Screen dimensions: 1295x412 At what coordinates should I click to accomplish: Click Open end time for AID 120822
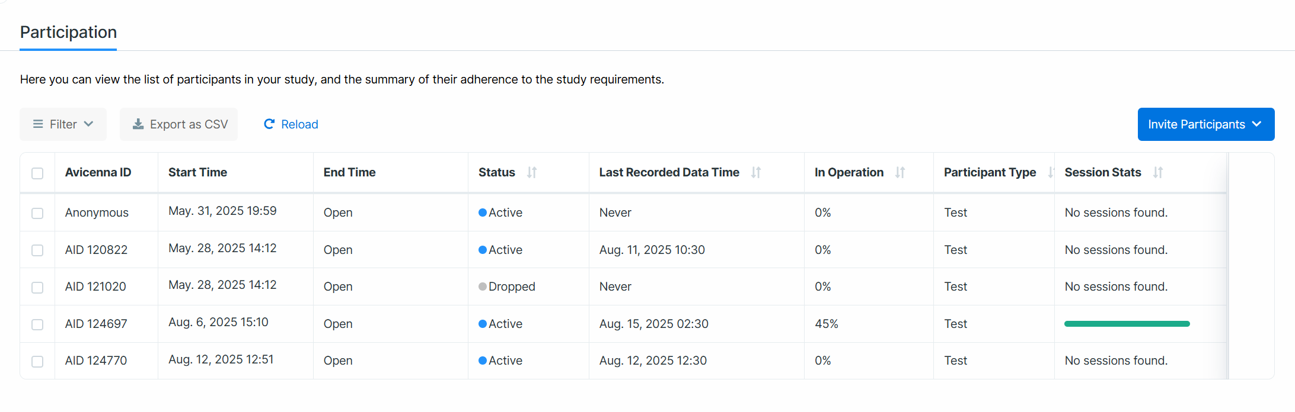(338, 250)
